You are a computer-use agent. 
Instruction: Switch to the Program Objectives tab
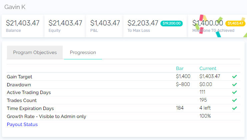tap(35, 52)
